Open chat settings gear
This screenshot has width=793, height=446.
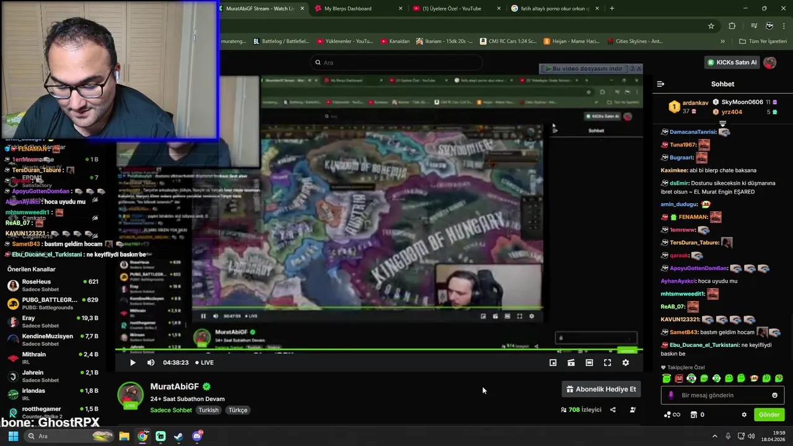tap(744, 414)
